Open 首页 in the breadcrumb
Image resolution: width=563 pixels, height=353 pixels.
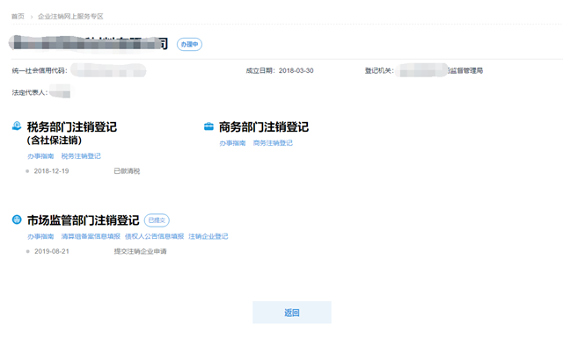(x=18, y=17)
